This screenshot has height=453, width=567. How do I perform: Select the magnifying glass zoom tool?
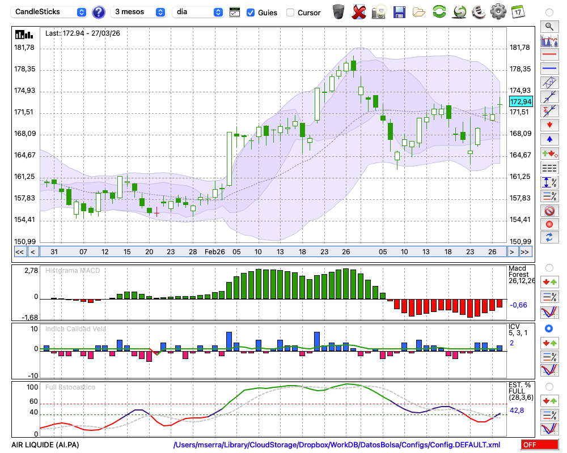coord(549,26)
